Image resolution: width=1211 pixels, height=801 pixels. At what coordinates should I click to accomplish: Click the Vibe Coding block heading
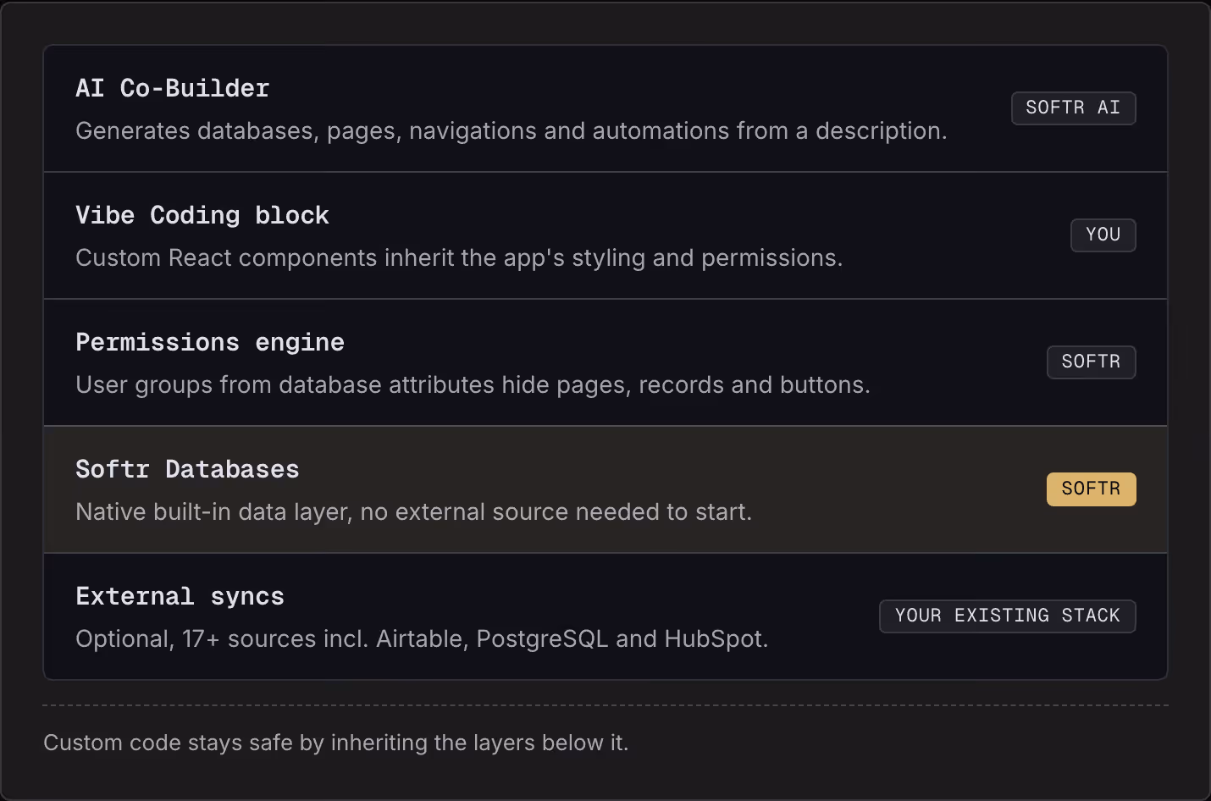point(202,215)
